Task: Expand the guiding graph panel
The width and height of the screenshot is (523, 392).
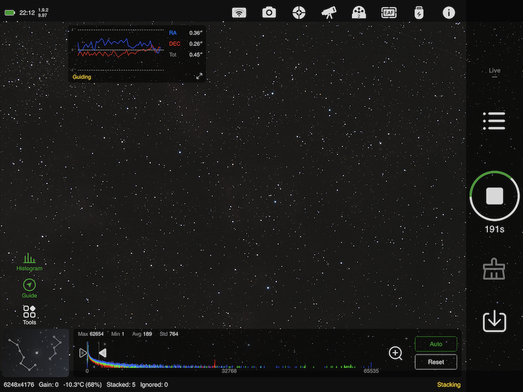Action: pos(199,76)
